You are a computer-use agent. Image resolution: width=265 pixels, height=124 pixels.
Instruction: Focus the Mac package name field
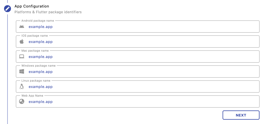[141, 57]
